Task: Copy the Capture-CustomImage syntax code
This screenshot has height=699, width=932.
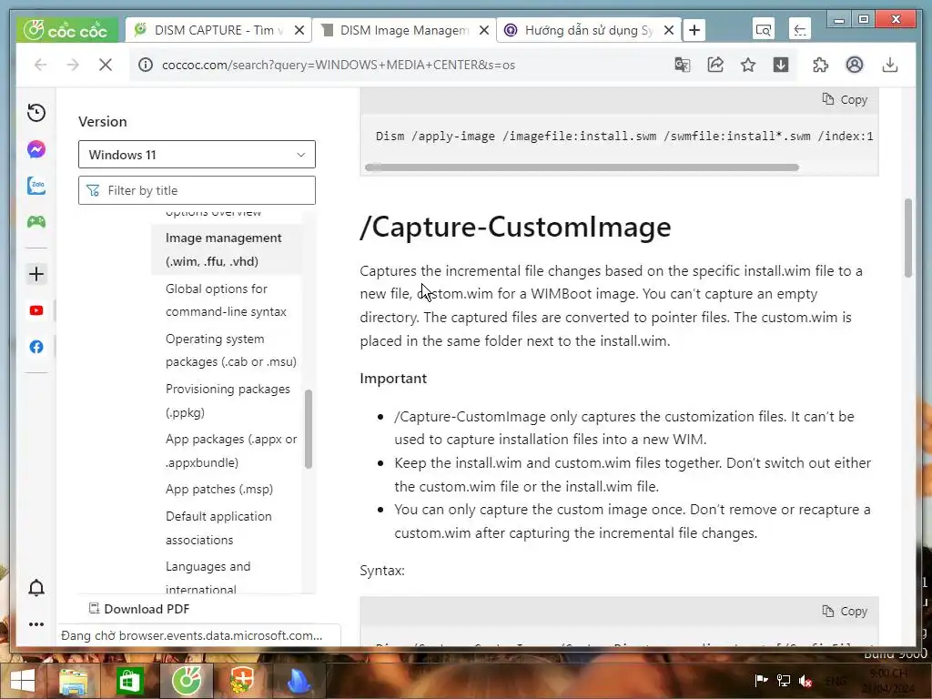Action: click(845, 611)
